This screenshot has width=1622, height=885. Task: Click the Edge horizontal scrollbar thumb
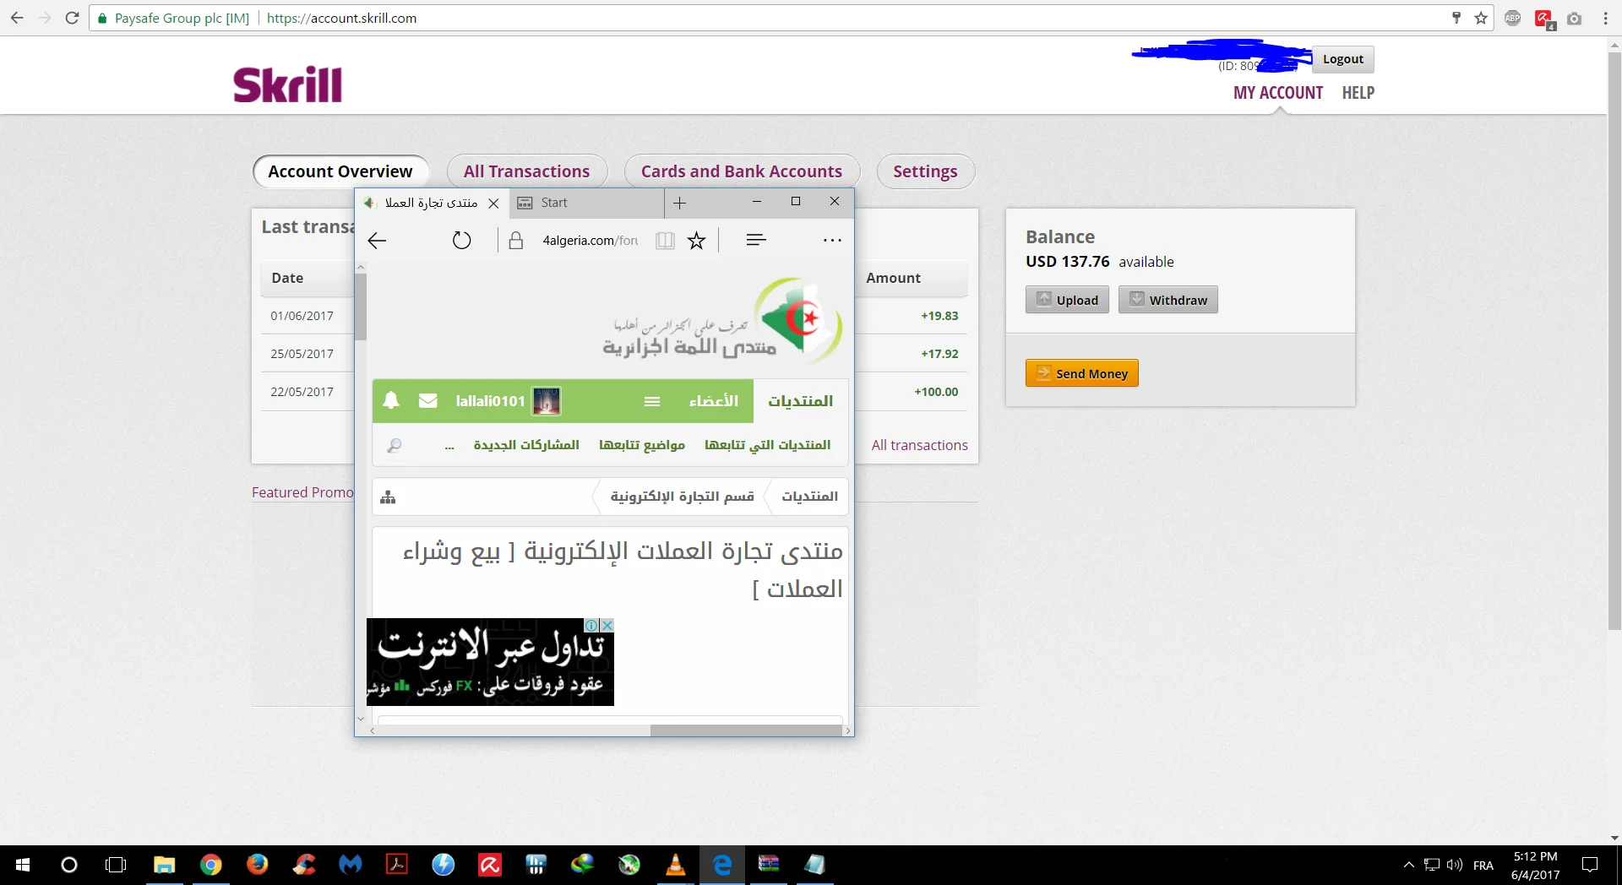(745, 730)
